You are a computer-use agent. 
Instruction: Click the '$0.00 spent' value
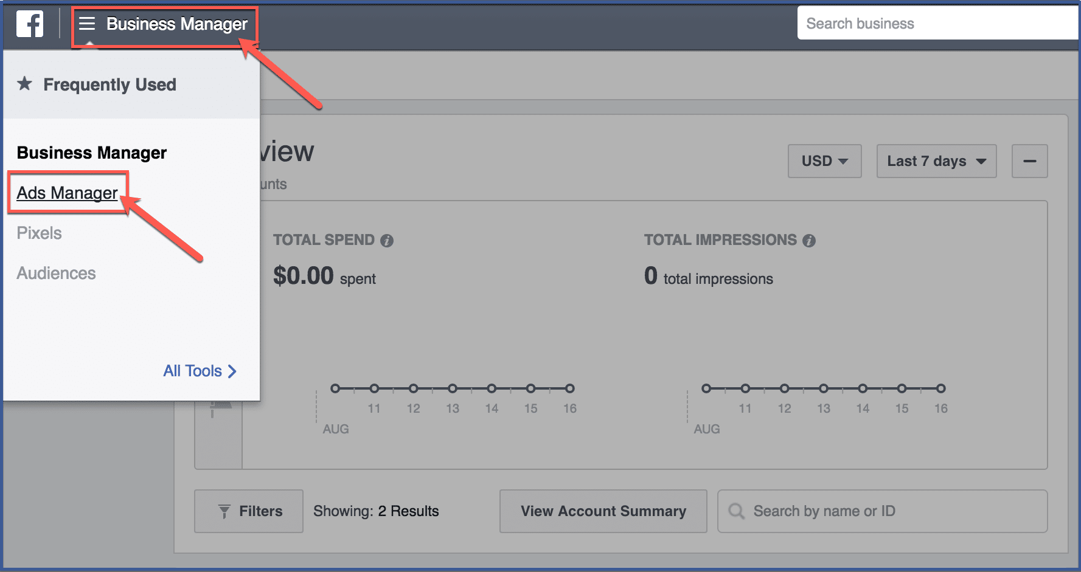324,276
